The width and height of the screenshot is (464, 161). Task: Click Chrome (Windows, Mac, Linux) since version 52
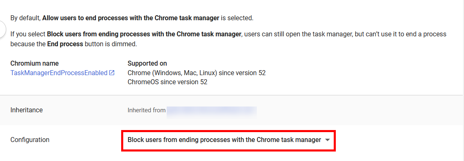click(x=196, y=73)
